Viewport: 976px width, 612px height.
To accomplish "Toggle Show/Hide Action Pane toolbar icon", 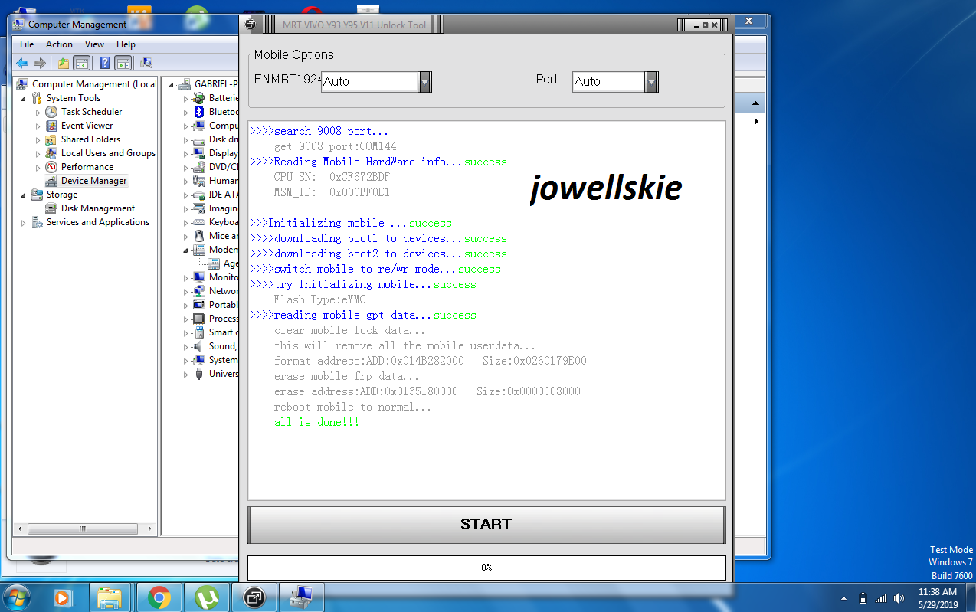I will 123,63.
